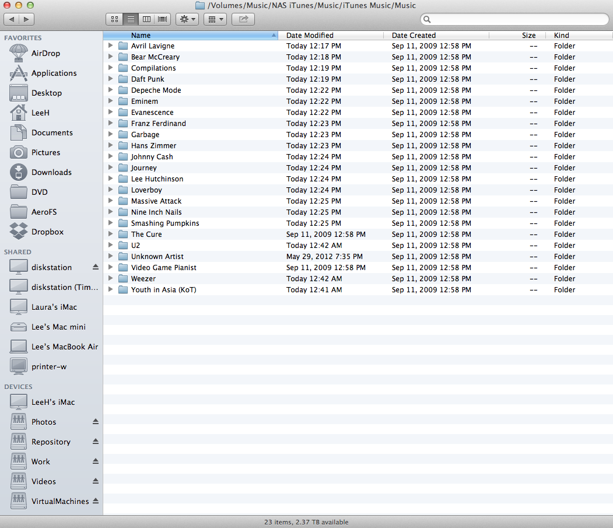Expand the Nine Inch Nails folder
Viewport: 613px width, 528px height.
pos(111,212)
